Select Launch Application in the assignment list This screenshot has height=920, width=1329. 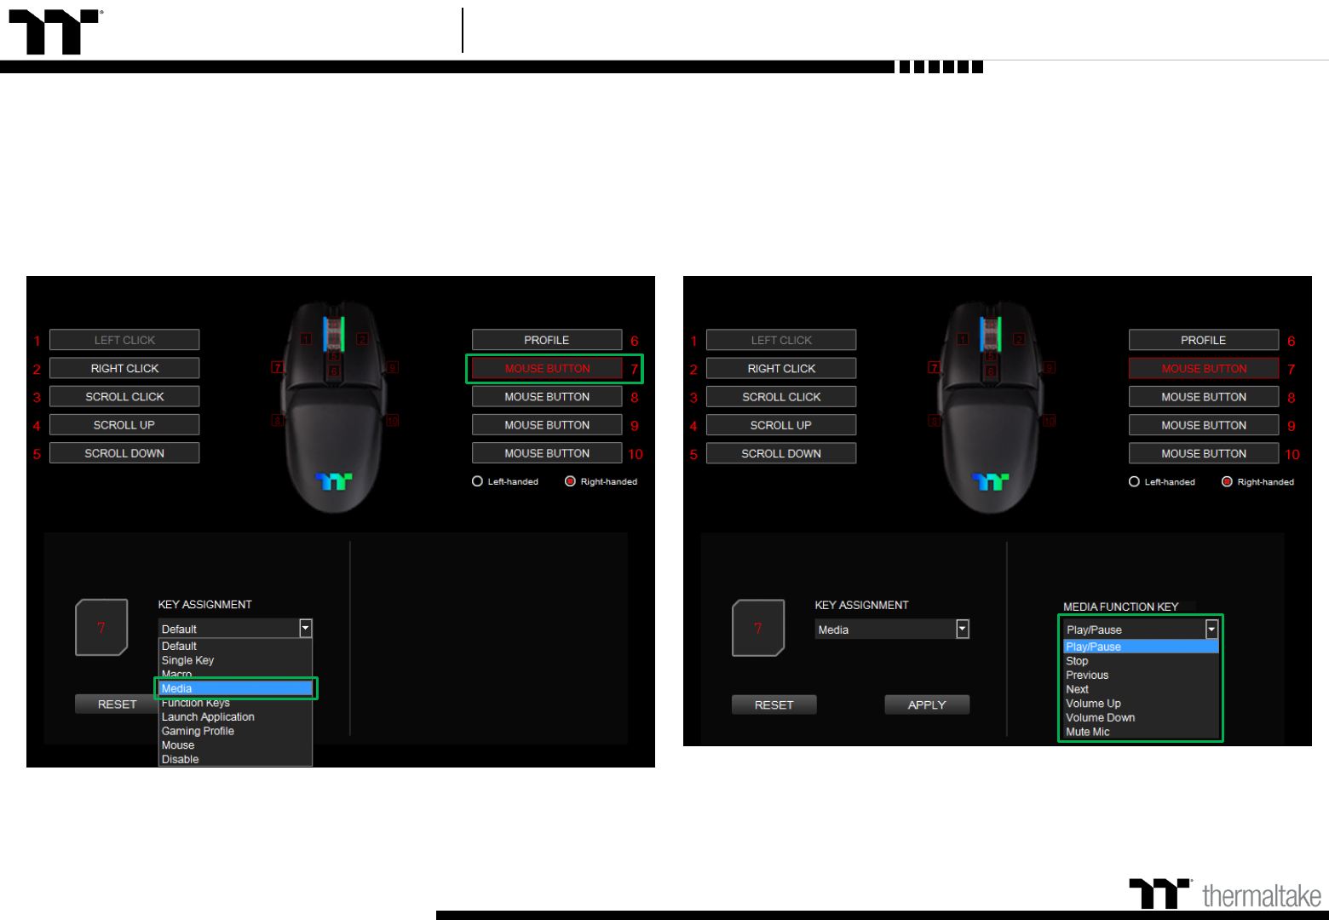(x=208, y=717)
